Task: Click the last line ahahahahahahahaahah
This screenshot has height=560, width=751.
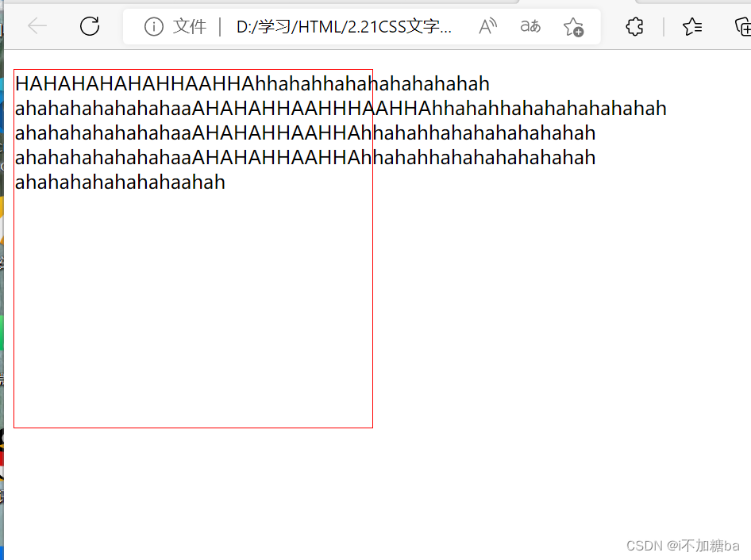Action: pyautogui.click(x=120, y=182)
